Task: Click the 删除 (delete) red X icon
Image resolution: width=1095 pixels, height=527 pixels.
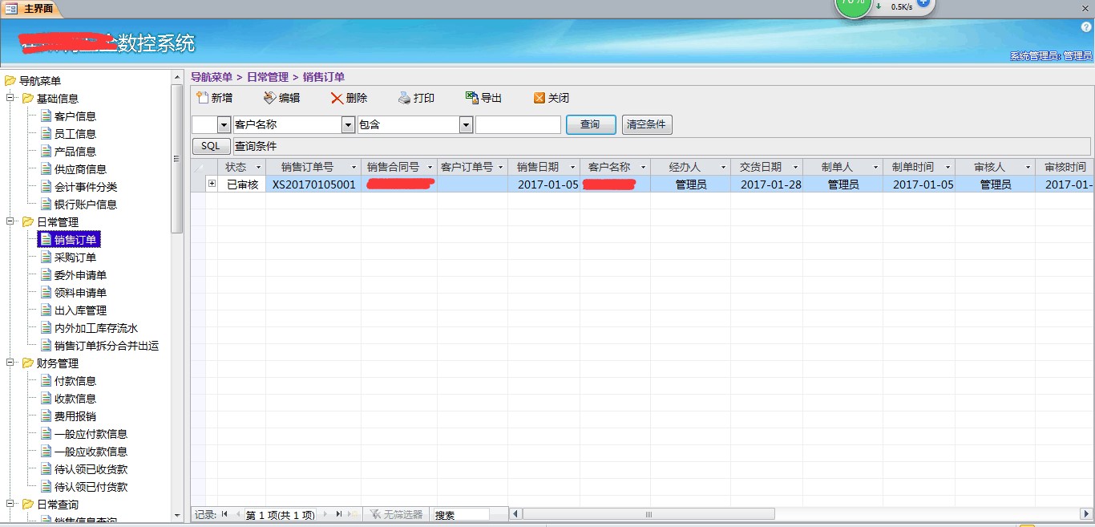Action: tap(337, 98)
